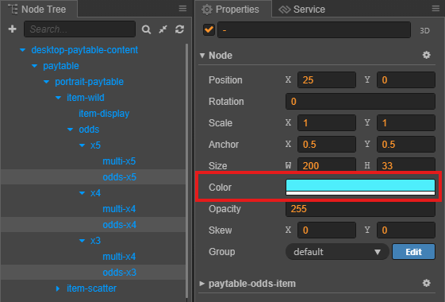Click the Scale Y field

pos(406,123)
